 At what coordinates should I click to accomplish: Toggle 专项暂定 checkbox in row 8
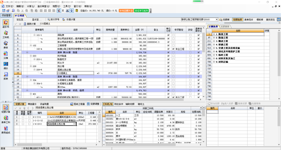(x=173, y=49)
